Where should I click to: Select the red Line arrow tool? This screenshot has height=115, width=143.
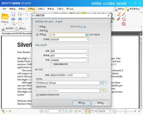click(124, 14)
